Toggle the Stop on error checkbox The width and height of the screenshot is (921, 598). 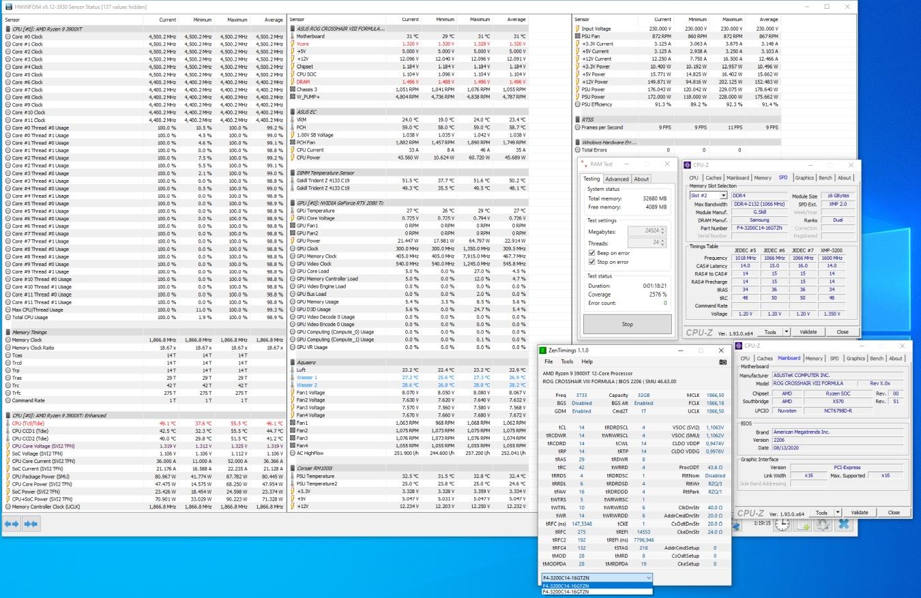[x=592, y=262]
